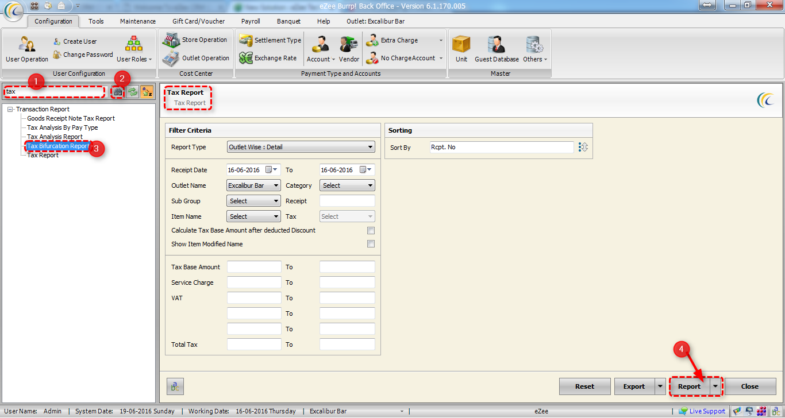Click the second quick access toolbar icon
Viewport: 785px width, 418px height.
click(x=48, y=6)
